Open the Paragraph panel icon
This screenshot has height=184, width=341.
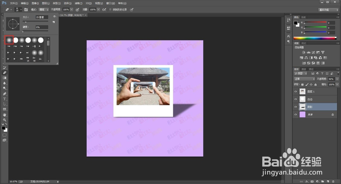[x=288, y=41]
